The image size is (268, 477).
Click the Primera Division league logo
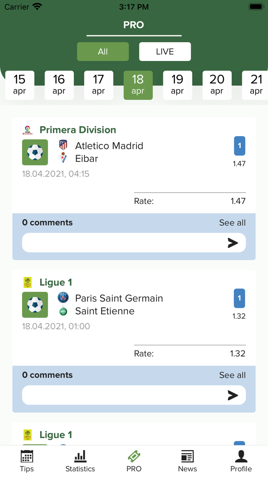[x=28, y=130]
